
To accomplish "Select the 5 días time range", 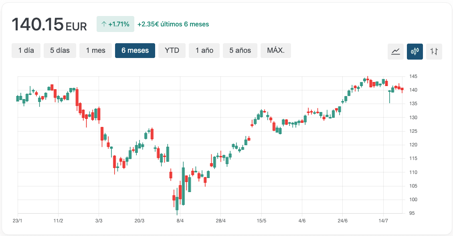I will (x=60, y=50).
